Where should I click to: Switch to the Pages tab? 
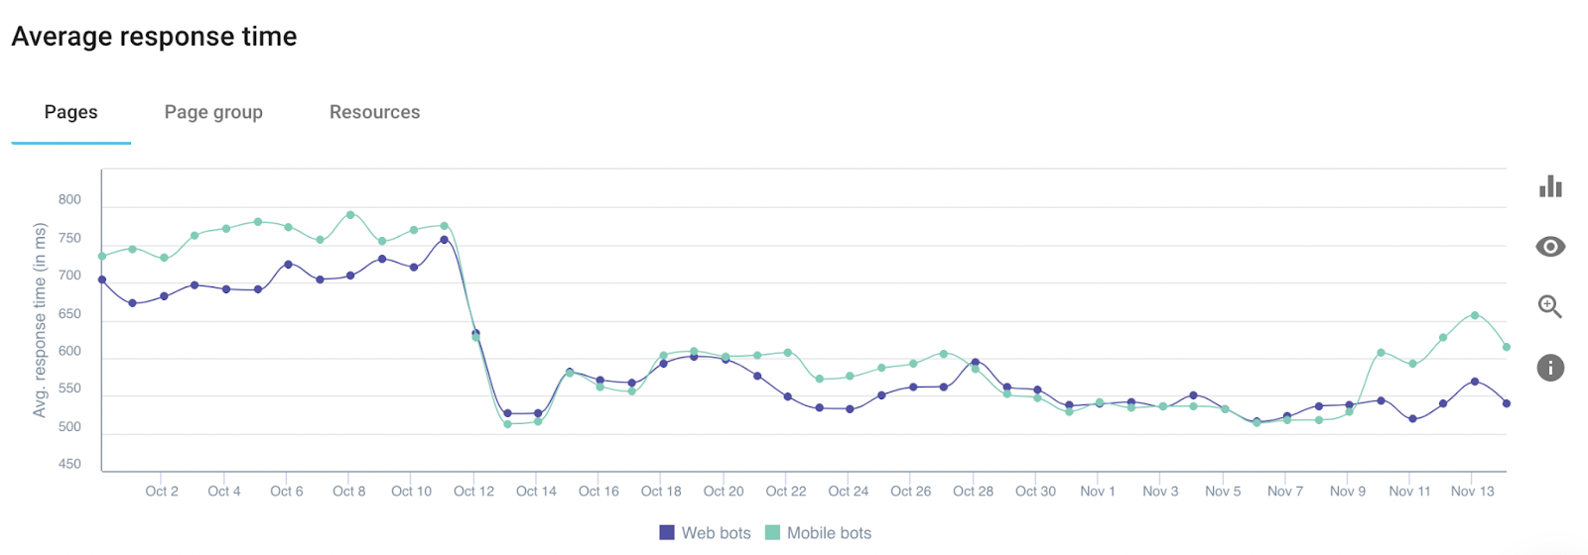[x=71, y=112]
